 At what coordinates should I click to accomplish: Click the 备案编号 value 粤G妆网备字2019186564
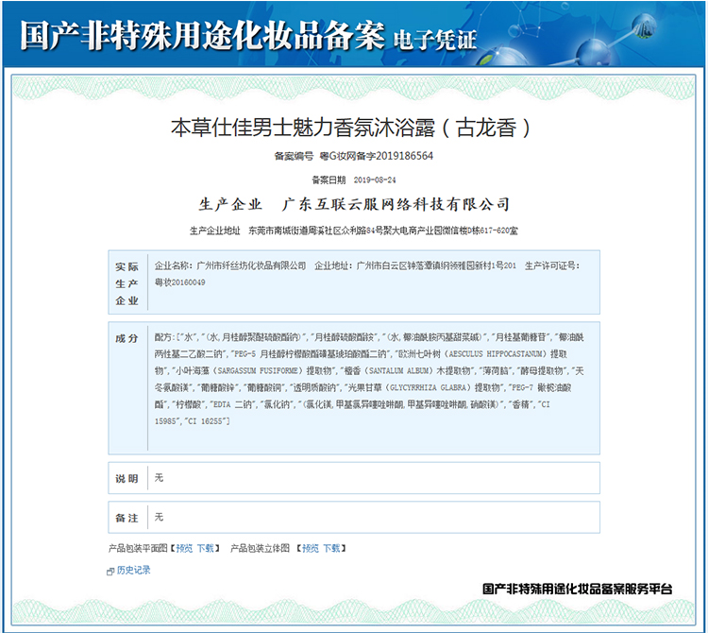point(376,156)
